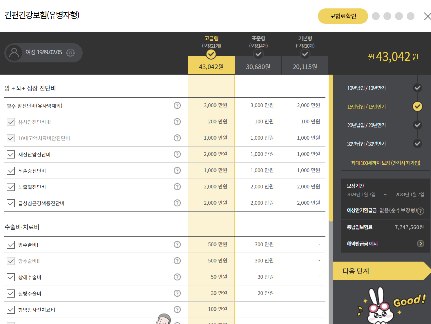Click the 수술비·치료비 section heading
This screenshot has width=431, height=324.
tap(22, 227)
